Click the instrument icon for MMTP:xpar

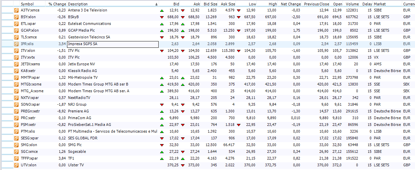[x=16, y=77]
